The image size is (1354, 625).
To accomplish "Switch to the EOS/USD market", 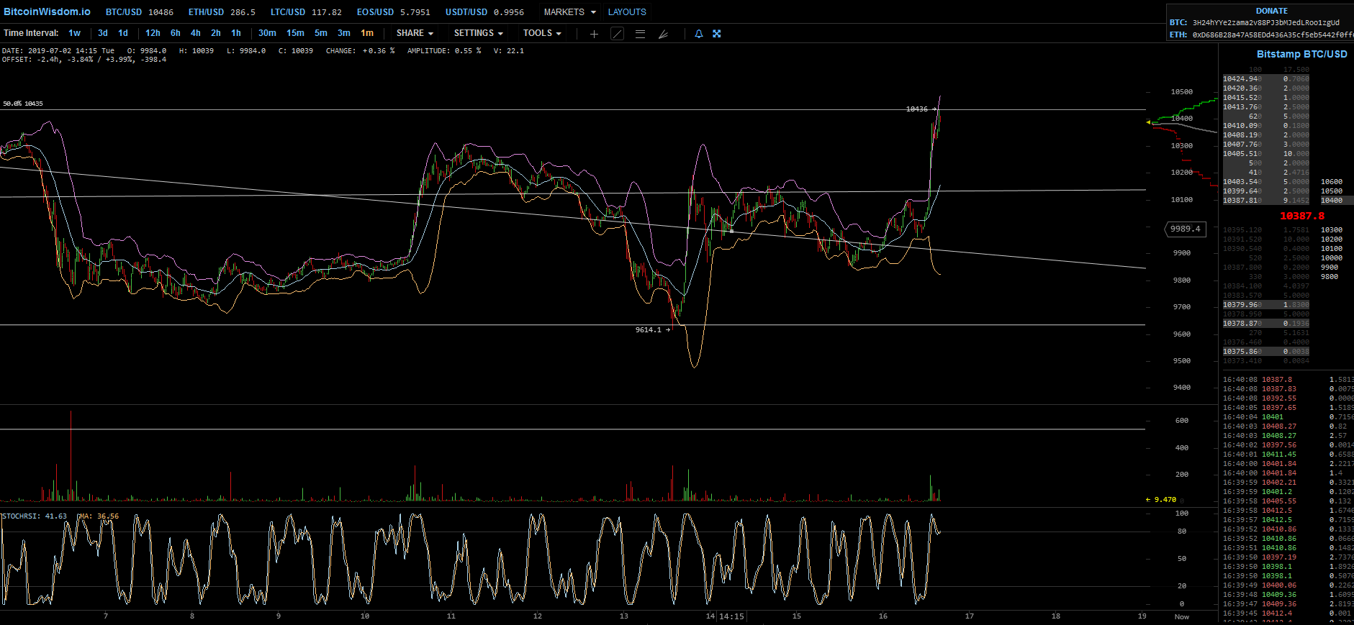I will tap(394, 12).
